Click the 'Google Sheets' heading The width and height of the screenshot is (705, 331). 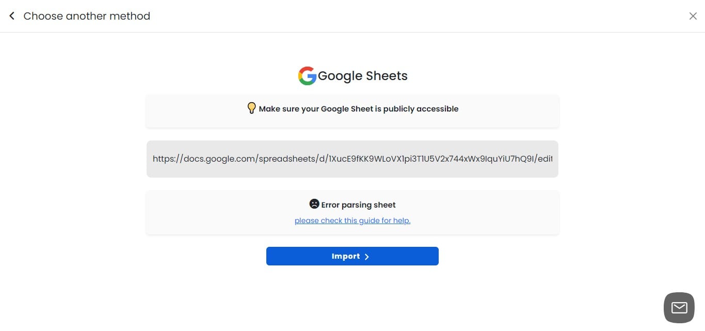coord(362,75)
